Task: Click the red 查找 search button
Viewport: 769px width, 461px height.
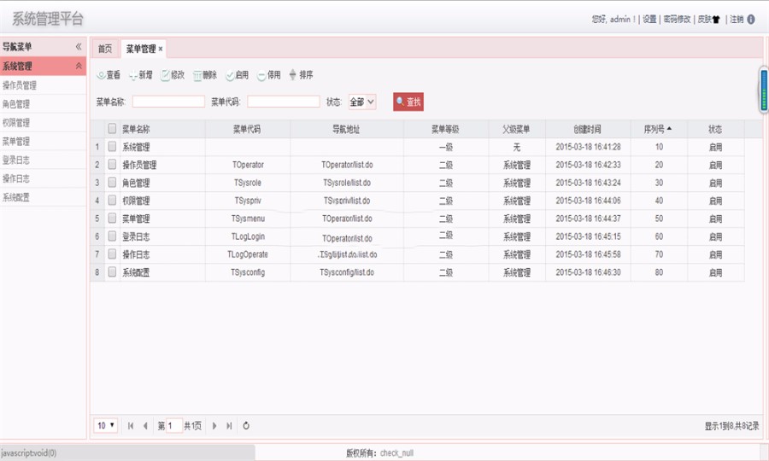Action: click(x=408, y=102)
